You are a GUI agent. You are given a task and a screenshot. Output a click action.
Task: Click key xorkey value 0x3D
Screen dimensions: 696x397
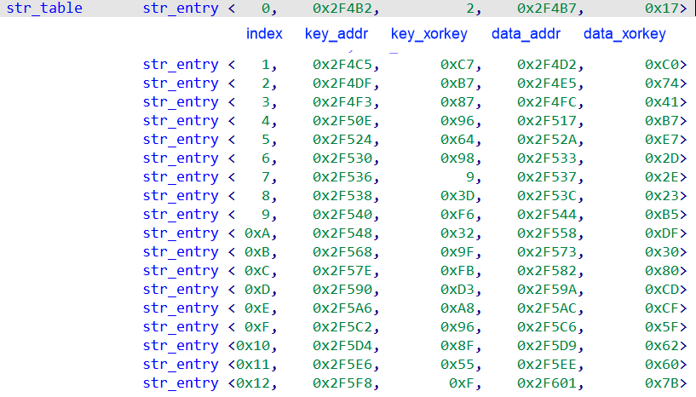(457, 195)
